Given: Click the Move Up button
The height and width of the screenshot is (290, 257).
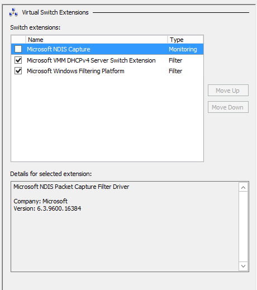Looking at the screenshot, I should (228, 91).
